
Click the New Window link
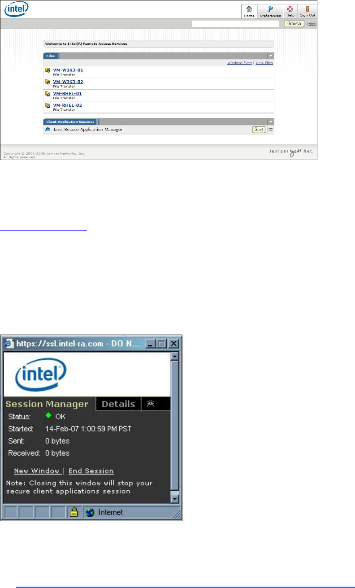37,471
